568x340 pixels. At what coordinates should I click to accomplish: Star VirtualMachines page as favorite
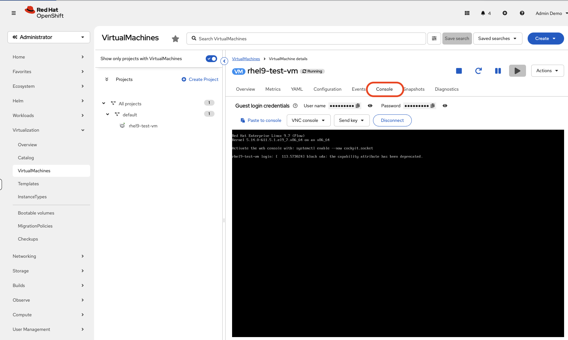point(175,39)
